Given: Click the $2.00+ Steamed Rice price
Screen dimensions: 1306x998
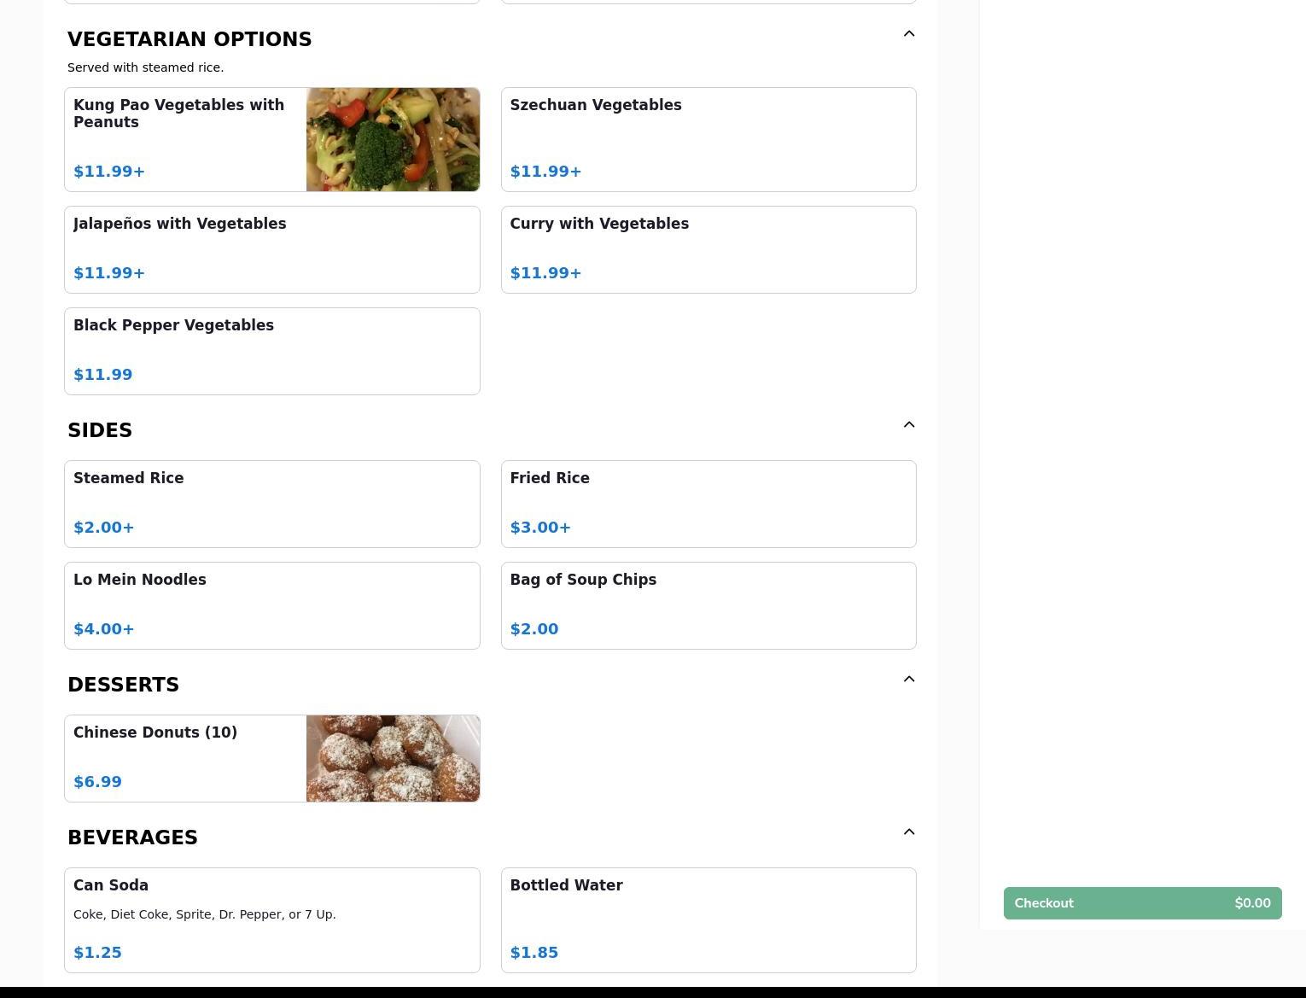Looking at the screenshot, I should point(104,528).
